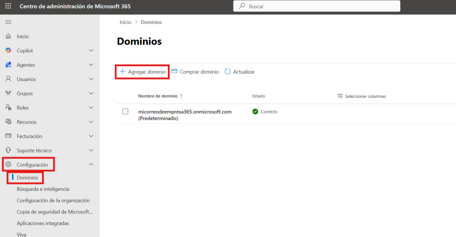Expand the Grupos section chevron
The width and height of the screenshot is (456, 237).
91,93
